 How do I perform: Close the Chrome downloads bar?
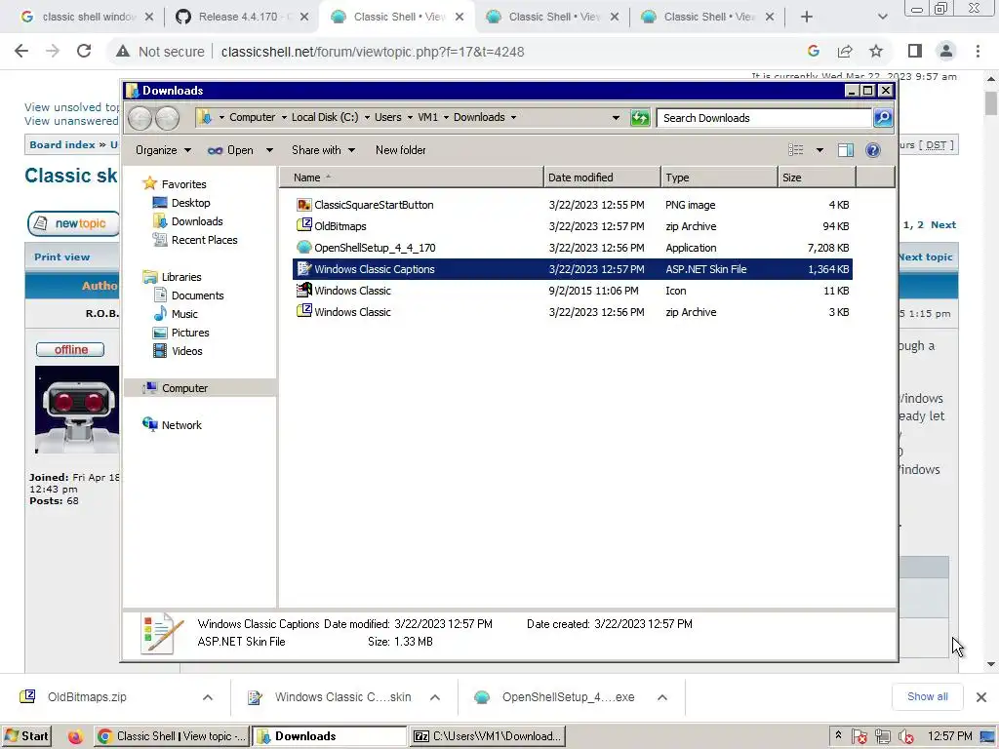point(981,697)
